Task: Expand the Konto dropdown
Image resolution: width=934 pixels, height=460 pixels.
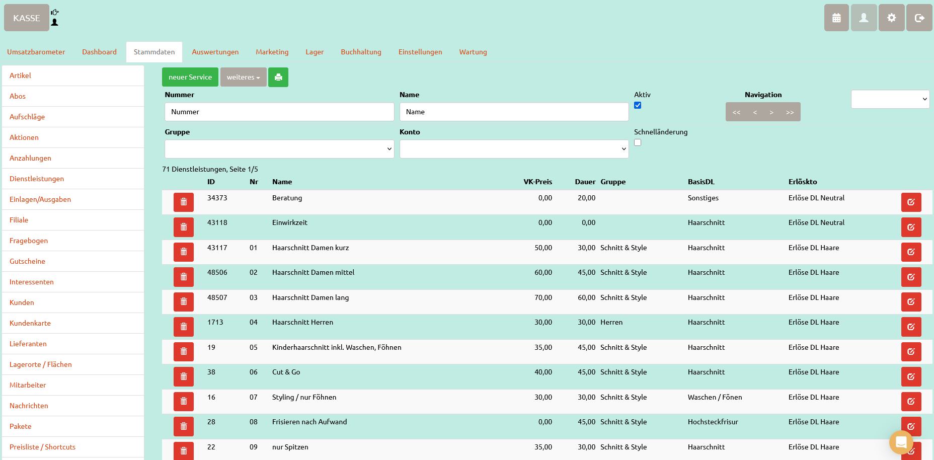Action: pyautogui.click(x=514, y=149)
